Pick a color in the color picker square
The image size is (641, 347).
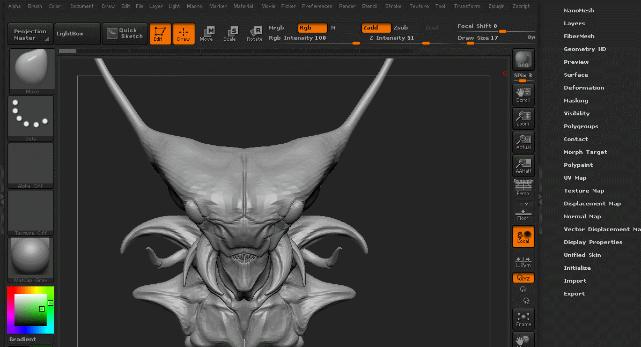coord(31,310)
